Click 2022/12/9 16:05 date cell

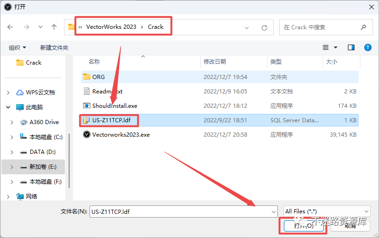[225, 92]
